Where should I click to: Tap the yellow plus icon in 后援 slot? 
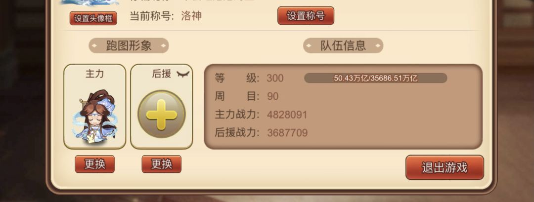click(161, 114)
